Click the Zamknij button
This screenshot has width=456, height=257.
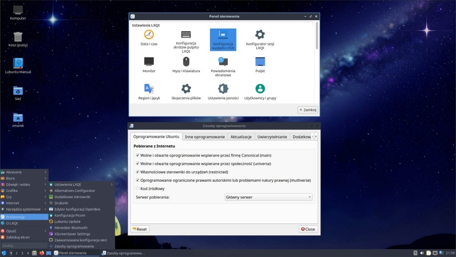[x=307, y=109]
